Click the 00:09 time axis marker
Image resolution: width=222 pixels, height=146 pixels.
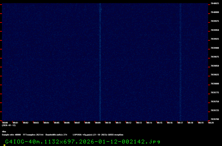pyautogui.click(x=98, y=123)
